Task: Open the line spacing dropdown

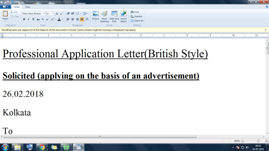Action: [85, 13]
